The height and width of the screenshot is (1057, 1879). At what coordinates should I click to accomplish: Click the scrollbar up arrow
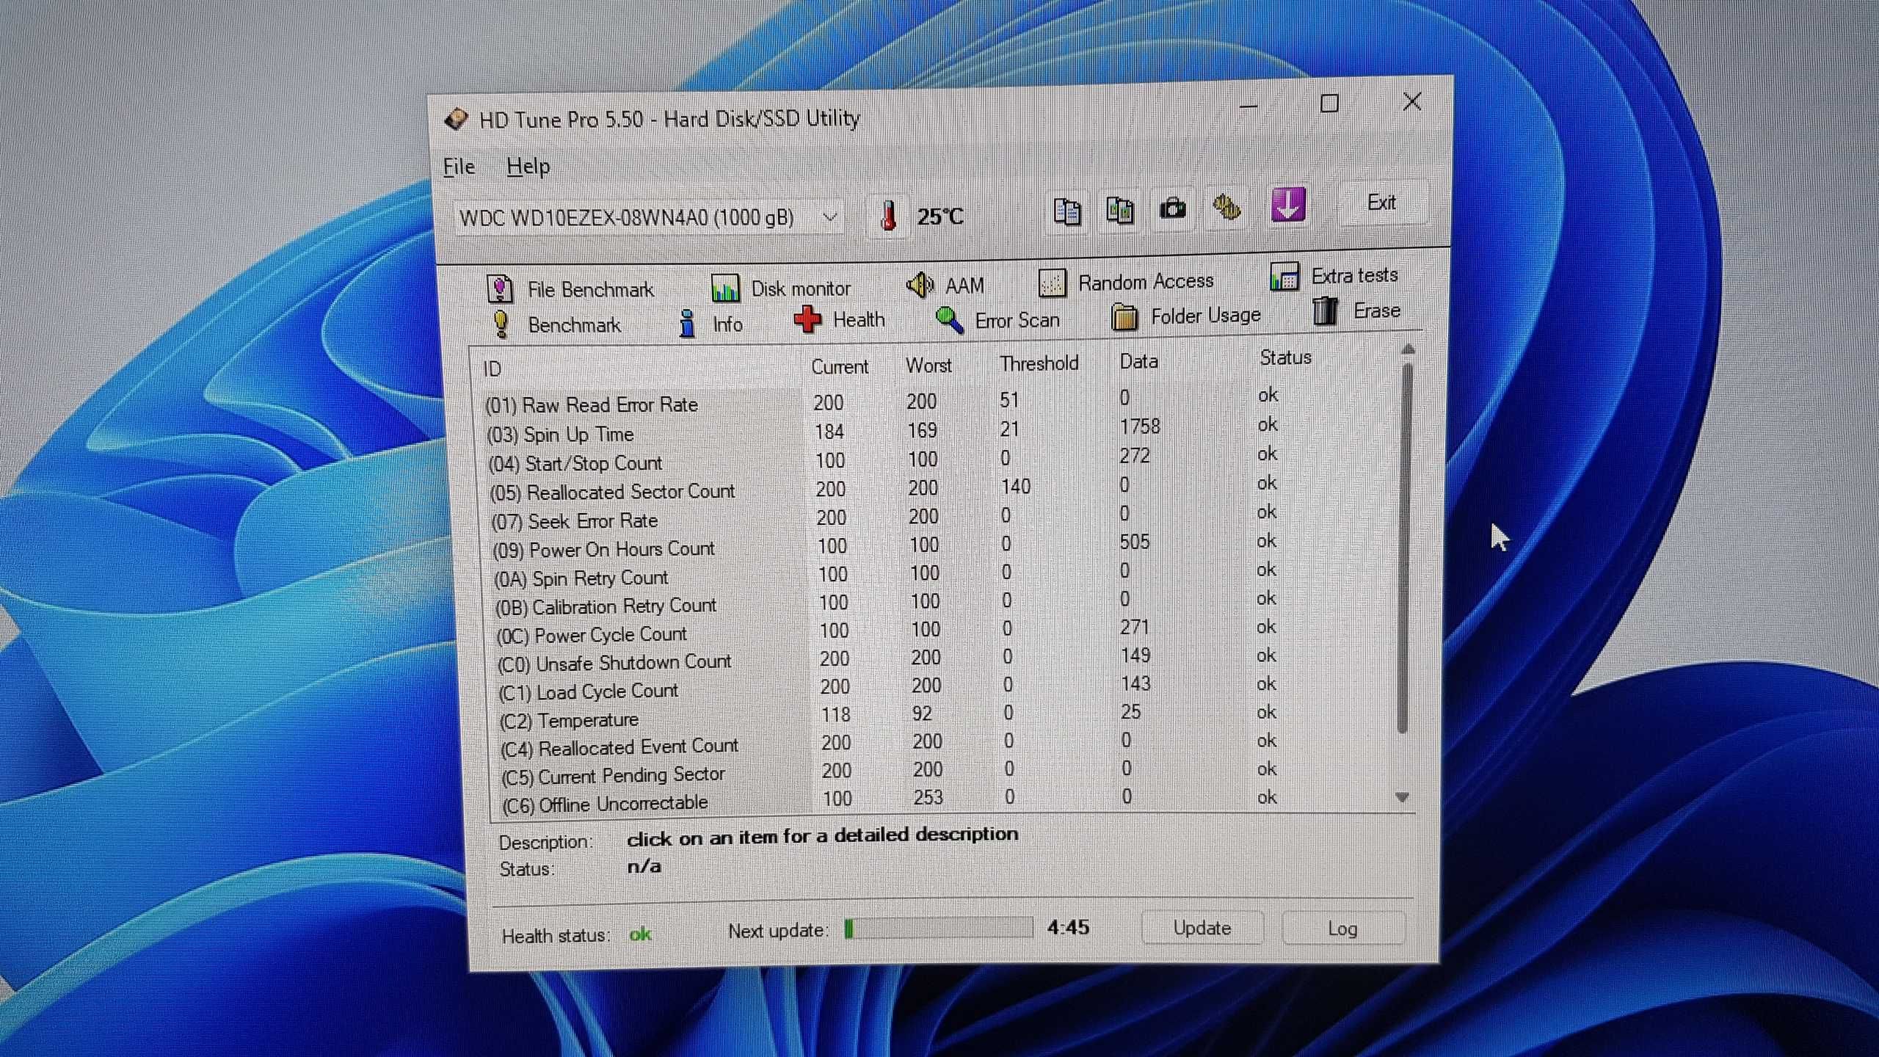pos(1408,349)
